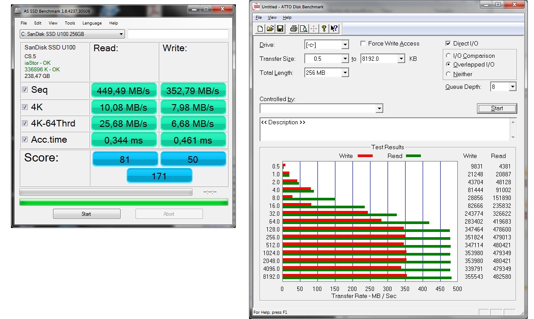This screenshot has width=534, height=319.
Task: Click the Start button in ATTO Benchmark
Action: coord(497,109)
